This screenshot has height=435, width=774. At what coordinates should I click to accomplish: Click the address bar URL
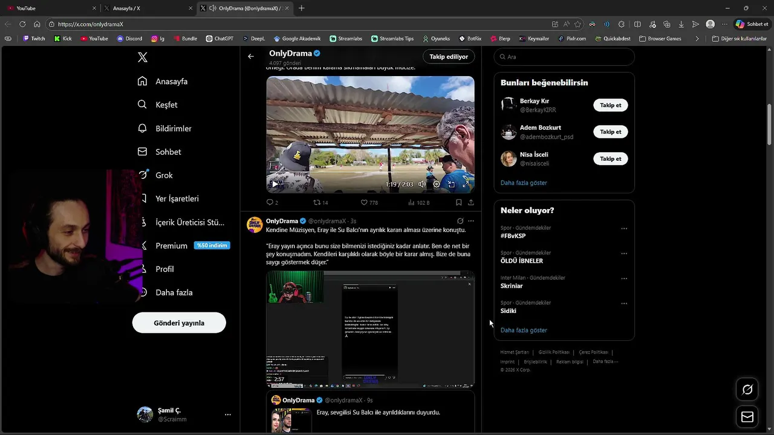point(91,24)
